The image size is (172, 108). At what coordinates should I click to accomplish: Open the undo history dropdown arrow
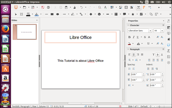point(86,7)
